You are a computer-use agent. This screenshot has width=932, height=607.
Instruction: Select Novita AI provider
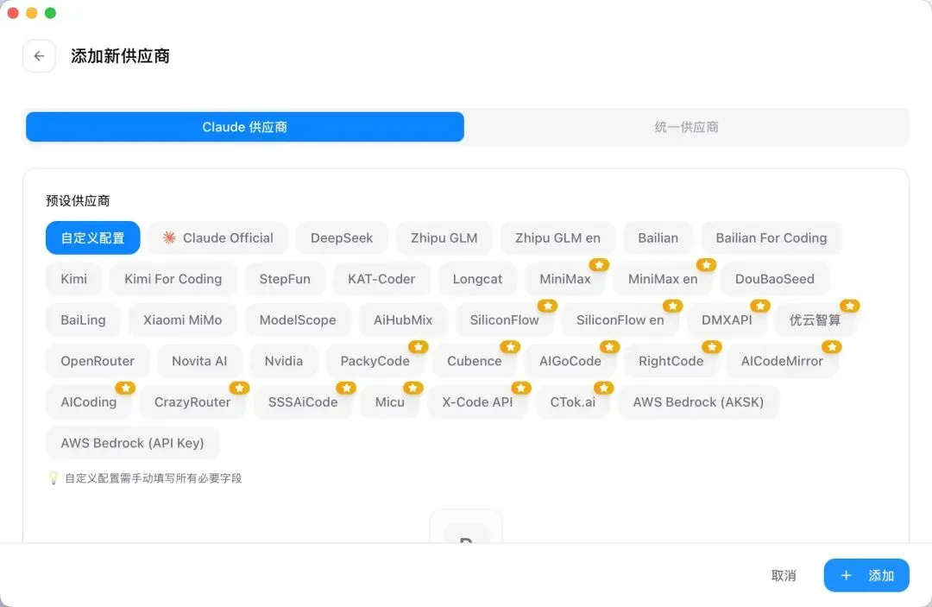pos(199,361)
